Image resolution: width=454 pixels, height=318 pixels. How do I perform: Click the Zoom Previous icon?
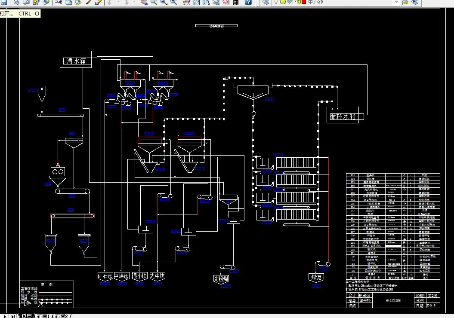point(174,2)
